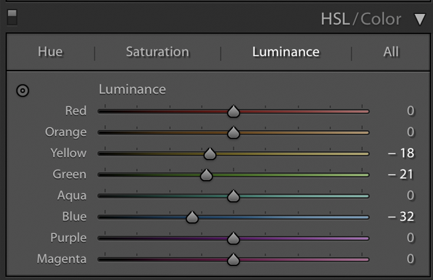Select the Green value field showing -21
This screenshot has width=433, height=280.
pyautogui.click(x=401, y=174)
